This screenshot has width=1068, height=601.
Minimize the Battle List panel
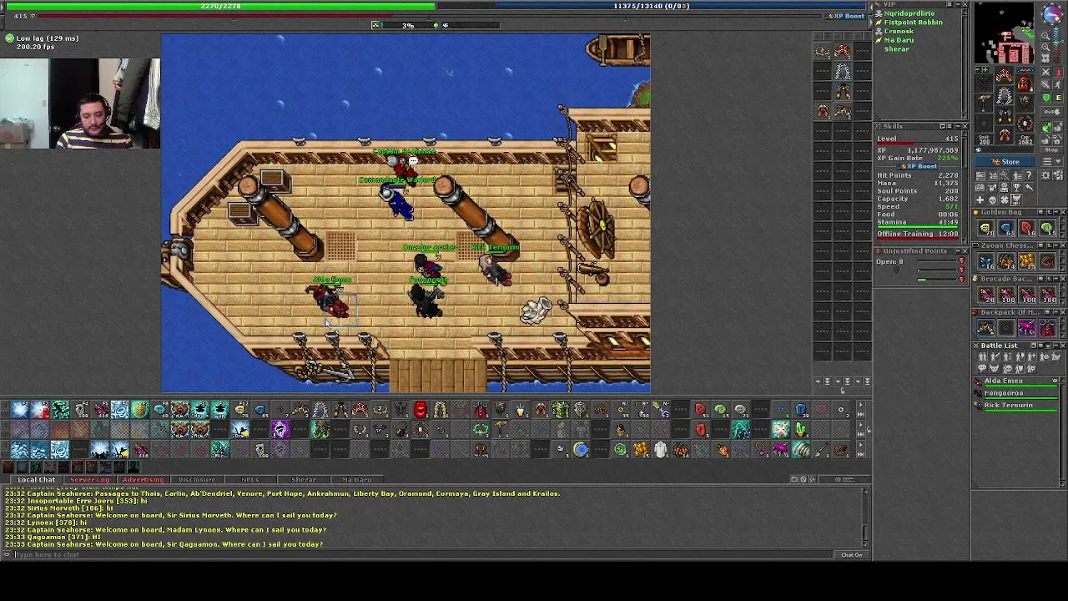tap(1055, 346)
